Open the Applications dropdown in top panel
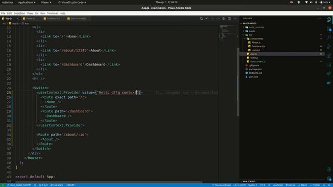Viewport: 333px width, 187px height. 27,2
